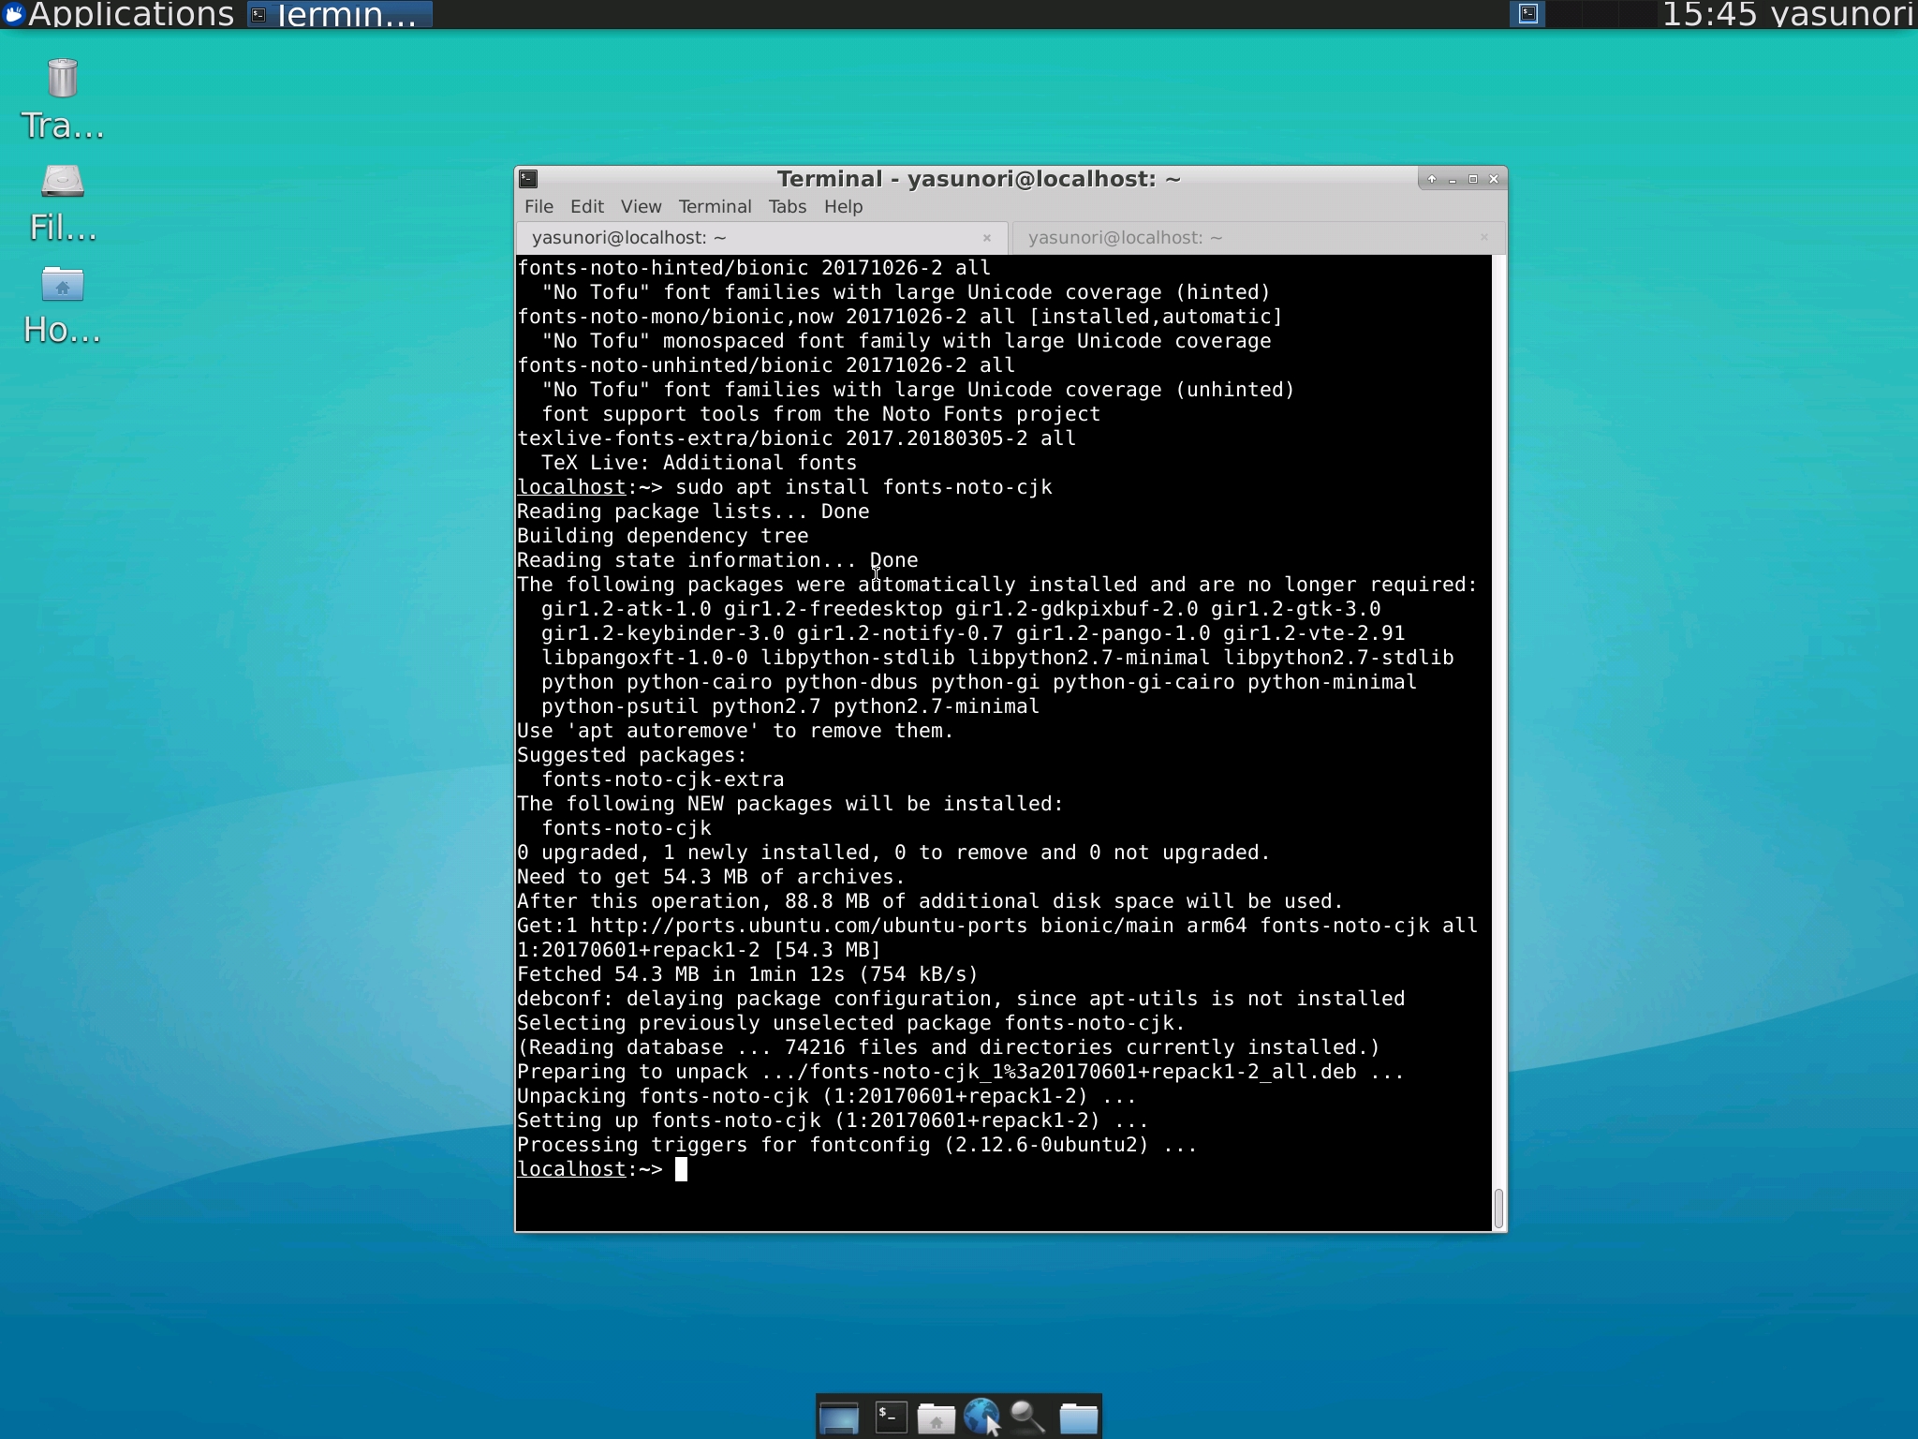This screenshot has height=1439, width=1918.
Task: Open the File menu in Terminal
Action: coord(539,207)
